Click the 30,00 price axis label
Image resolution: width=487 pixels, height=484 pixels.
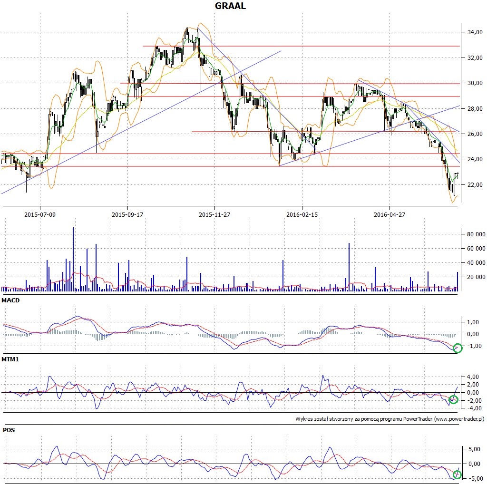point(475,83)
